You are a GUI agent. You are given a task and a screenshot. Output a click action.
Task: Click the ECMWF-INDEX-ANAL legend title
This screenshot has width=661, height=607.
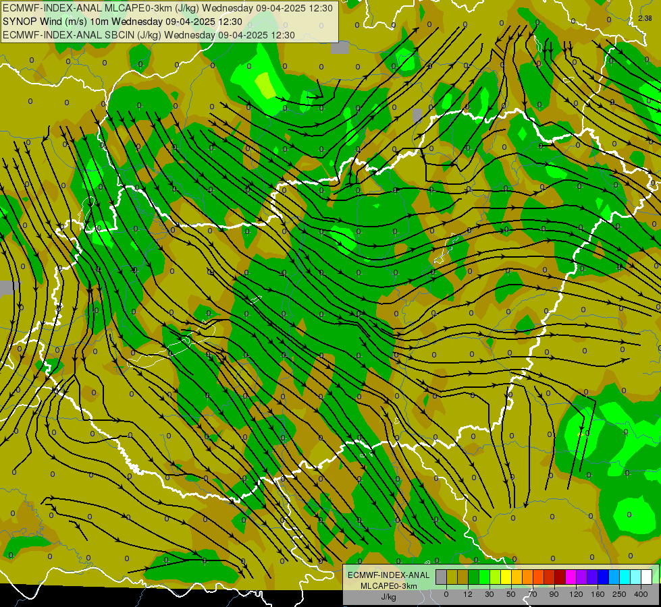(x=388, y=575)
